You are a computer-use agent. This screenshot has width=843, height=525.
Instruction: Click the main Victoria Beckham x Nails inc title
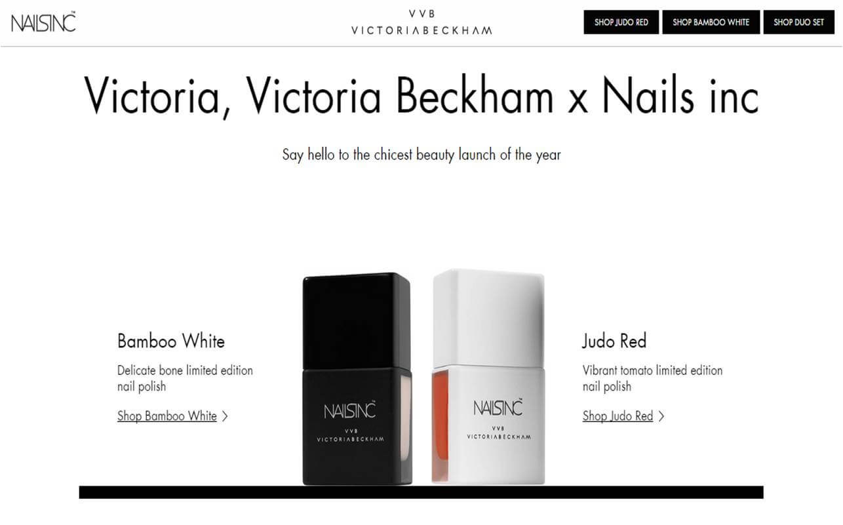click(421, 96)
